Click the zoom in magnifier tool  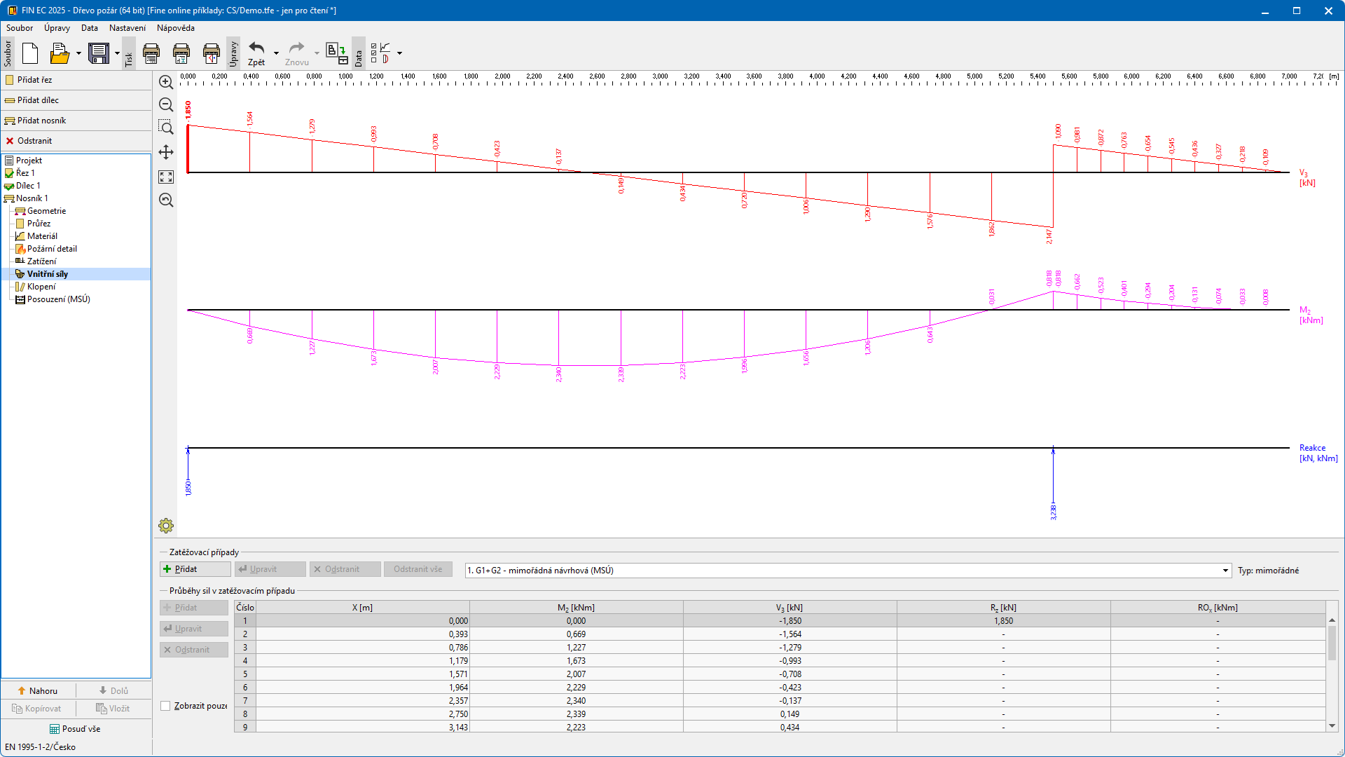coord(166,83)
